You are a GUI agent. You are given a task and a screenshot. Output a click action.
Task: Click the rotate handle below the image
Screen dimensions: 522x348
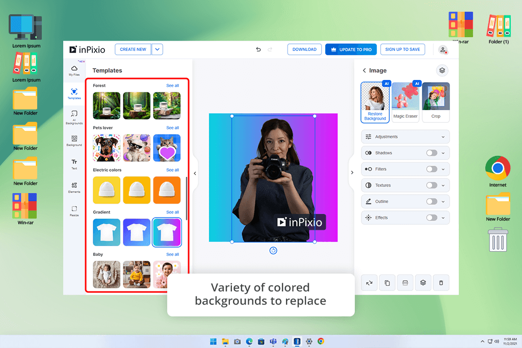tap(273, 251)
